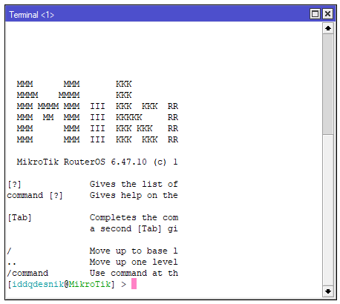Click the scrollbar down arrow

pos(328,291)
